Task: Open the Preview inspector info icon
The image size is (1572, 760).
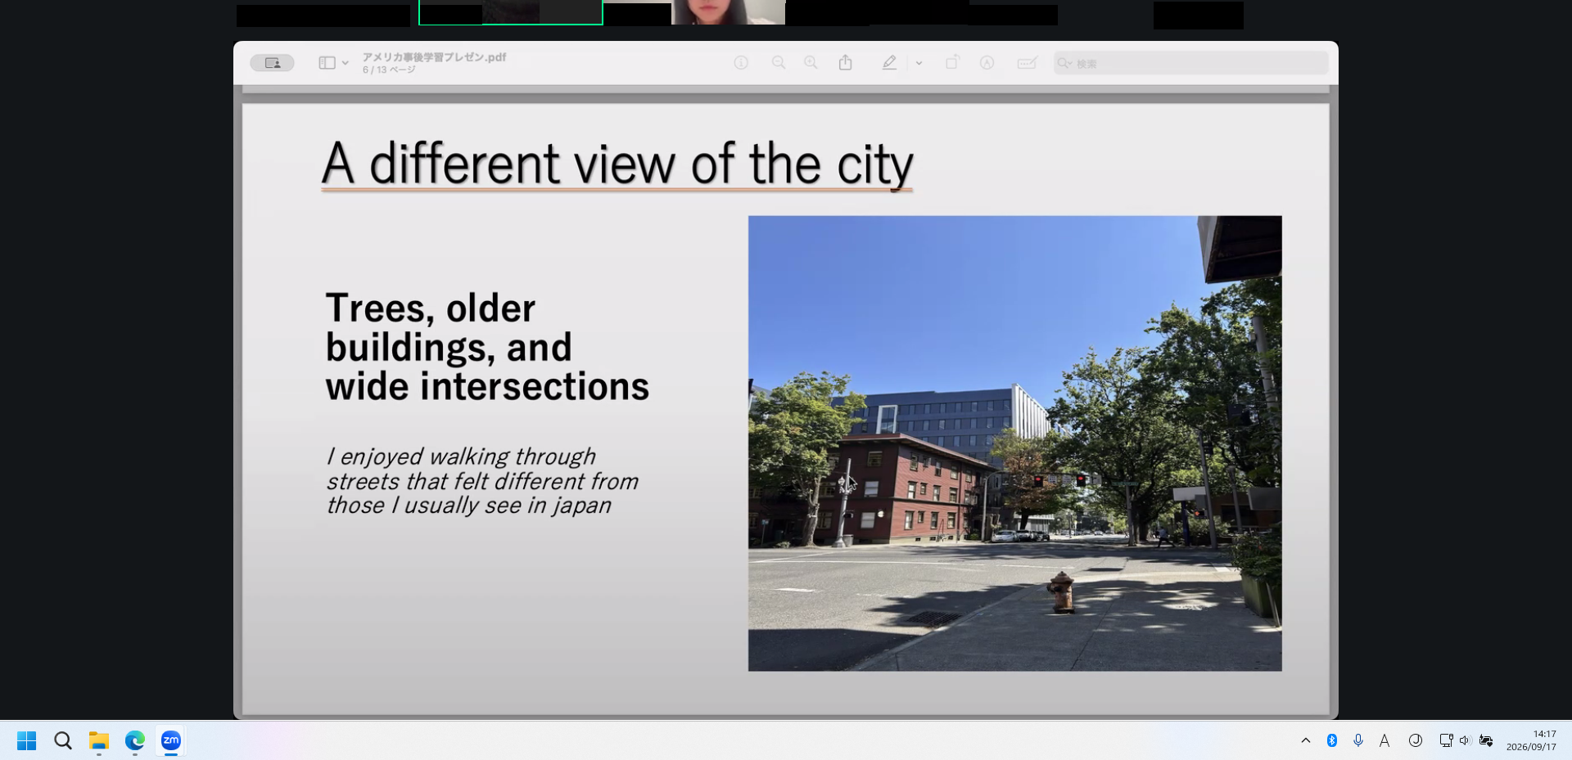Action: pos(741,63)
